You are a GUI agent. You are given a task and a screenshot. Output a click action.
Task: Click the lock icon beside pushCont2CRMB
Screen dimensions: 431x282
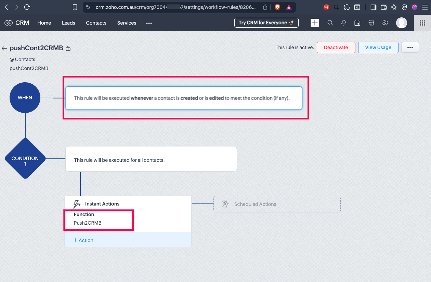click(68, 48)
